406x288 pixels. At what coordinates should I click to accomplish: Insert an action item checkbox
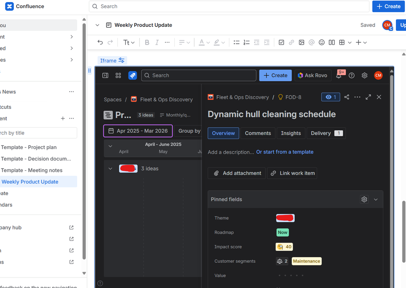click(x=281, y=42)
